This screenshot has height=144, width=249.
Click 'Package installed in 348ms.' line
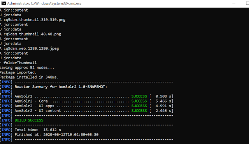coord(29,77)
